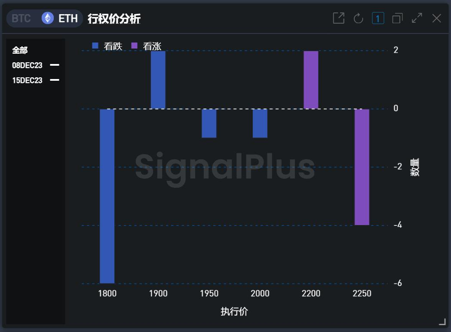Click the blue 看跌 legend color swatch
Image resolution: width=451 pixels, height=332 pixels.
click(95, 46)
